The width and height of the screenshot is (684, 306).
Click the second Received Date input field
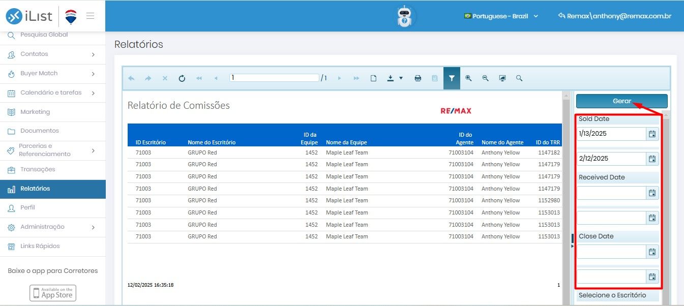[x=611, y=218]
